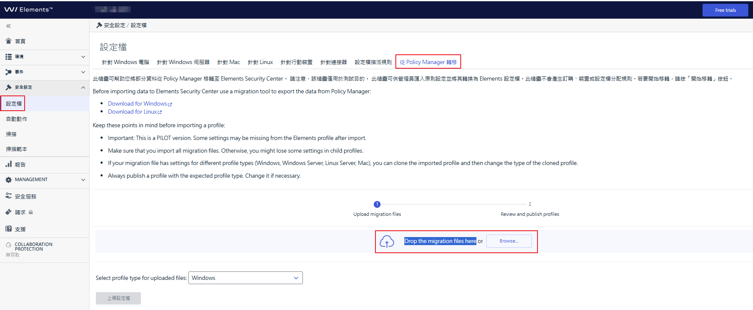Open the profile type dropdown showing Windows
The width and height of the screenshot is (753, 310).
(245, 278)
